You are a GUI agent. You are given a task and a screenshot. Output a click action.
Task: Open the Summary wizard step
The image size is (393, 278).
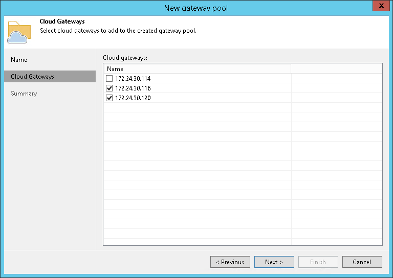pyautogui.click(x=24, y=94)
